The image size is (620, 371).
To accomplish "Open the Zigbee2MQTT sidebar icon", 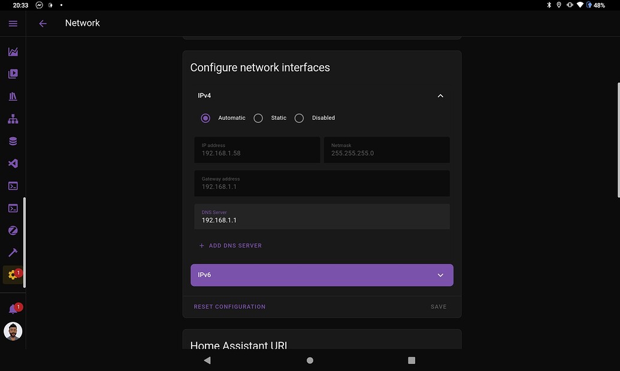I will [13, 230].
